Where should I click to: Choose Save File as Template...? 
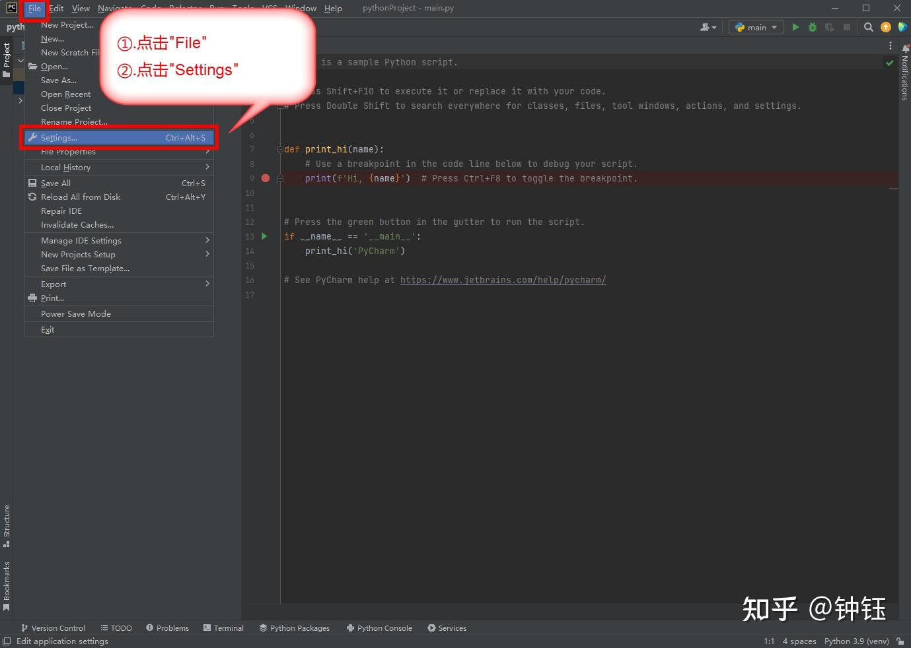pyautogui.click(x=119, y=268)
